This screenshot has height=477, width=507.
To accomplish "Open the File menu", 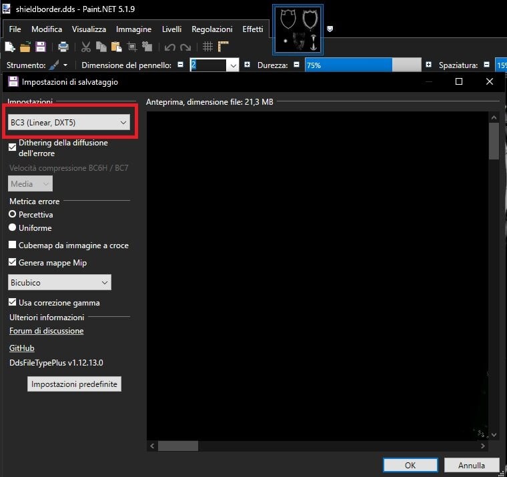I will (x=15, y=29).
